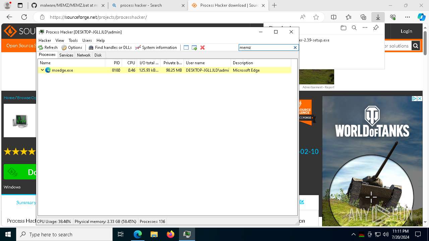Click the Home breadcrumb link
429x241 pixels.
tap(9, 98)
